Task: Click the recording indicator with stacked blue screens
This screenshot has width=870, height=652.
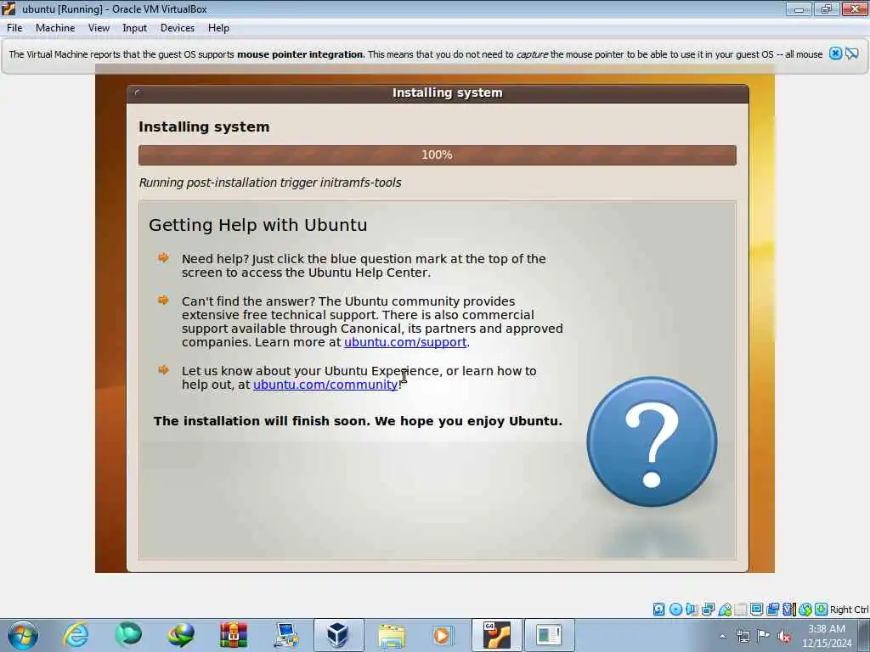Action: pyautogui.click(x=772, y=610)
